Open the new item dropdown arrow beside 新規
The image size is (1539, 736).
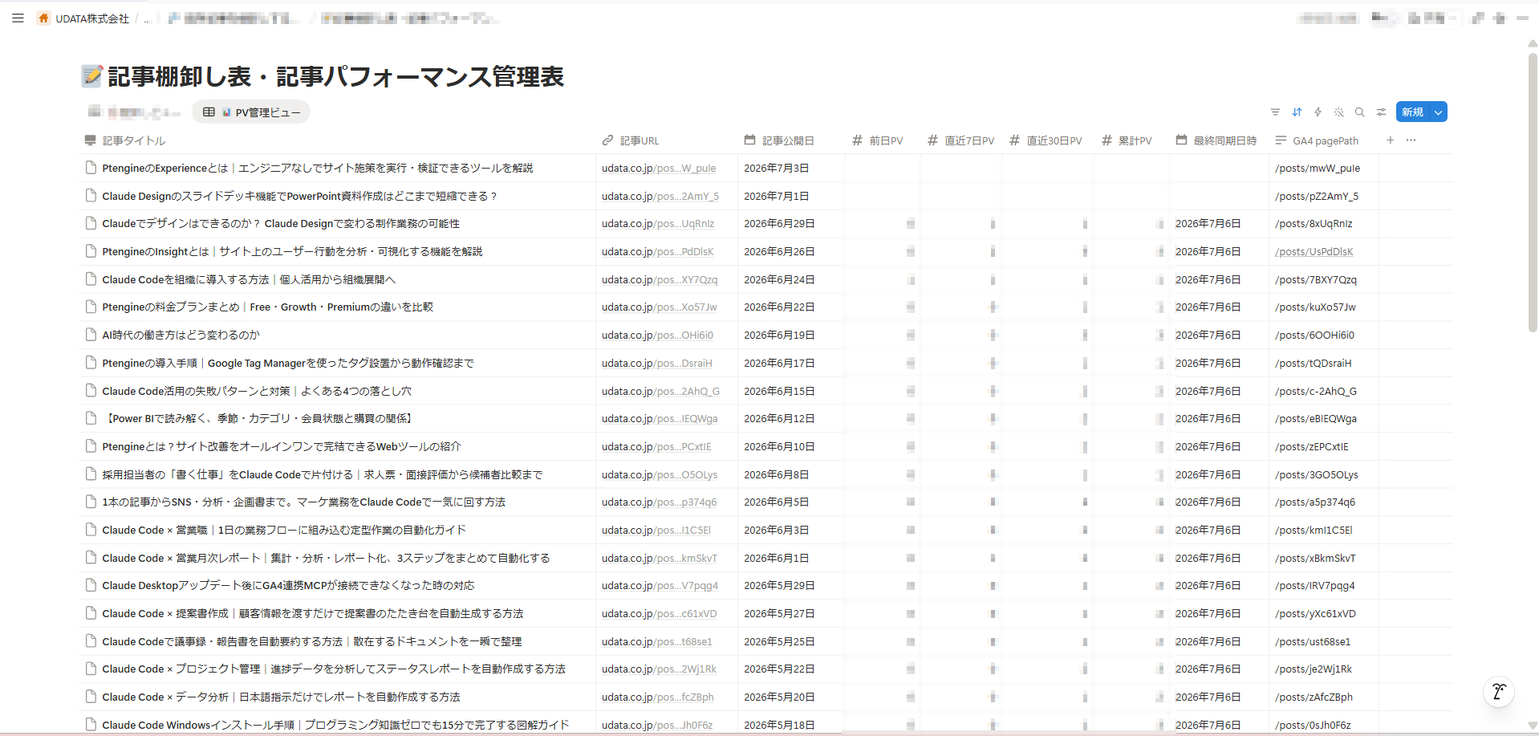(1439, 112)
